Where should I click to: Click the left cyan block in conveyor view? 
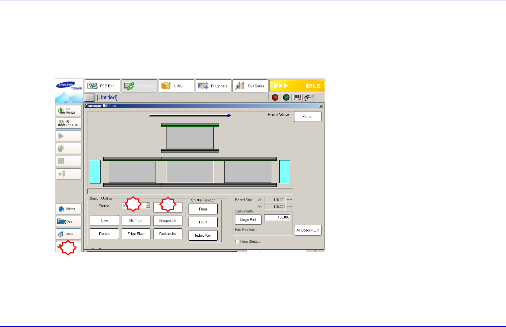(x=95, y=172)
